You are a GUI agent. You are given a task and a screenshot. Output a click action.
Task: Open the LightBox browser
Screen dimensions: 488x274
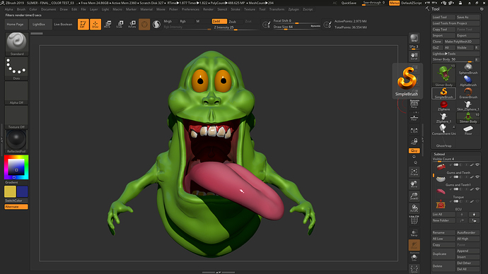coord(39,24)
